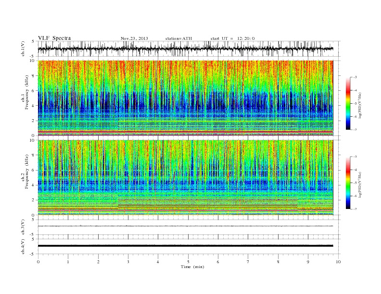This screenshot has width=381, height=294.
Task: Click the ch.1 colorbar 'log(PSD)(V²/Hz)' label
Action: tap(360, 105)
